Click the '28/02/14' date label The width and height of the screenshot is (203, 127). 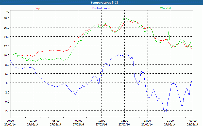point(193,124)
